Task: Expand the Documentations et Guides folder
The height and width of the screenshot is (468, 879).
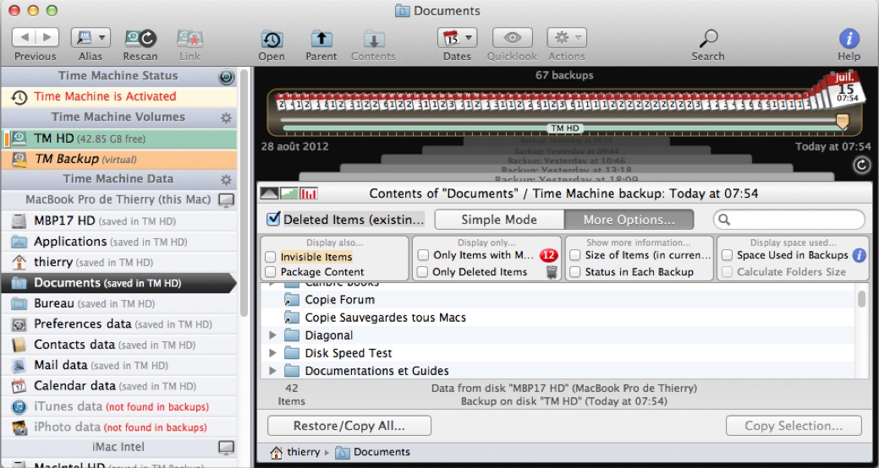Action: [x=273, y=371]
